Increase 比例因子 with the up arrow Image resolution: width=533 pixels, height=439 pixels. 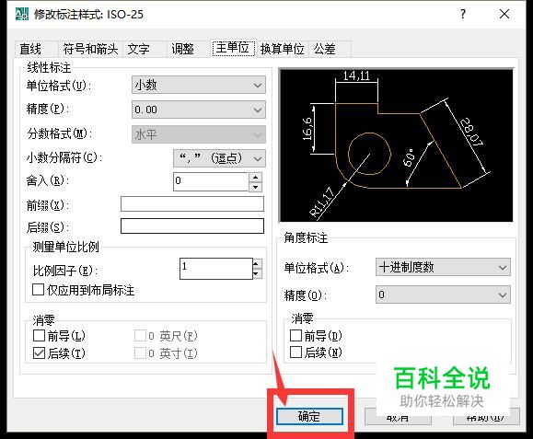(x=258, y=263)
